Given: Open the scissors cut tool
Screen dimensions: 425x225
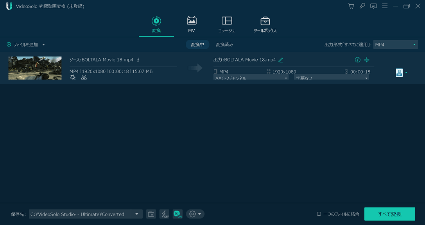Looking at the screenshot, I should click(x=84, y=77).
